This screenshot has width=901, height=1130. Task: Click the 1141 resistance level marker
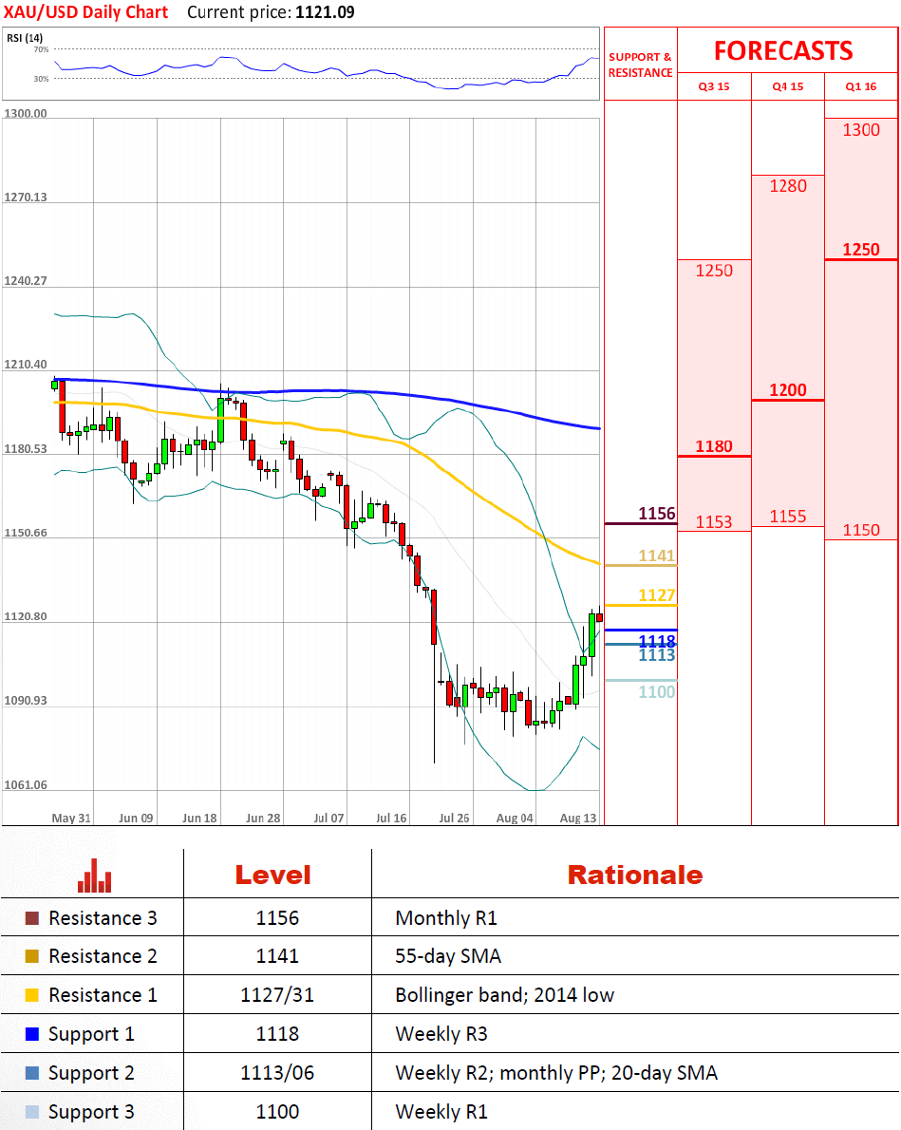pos(657,556)
